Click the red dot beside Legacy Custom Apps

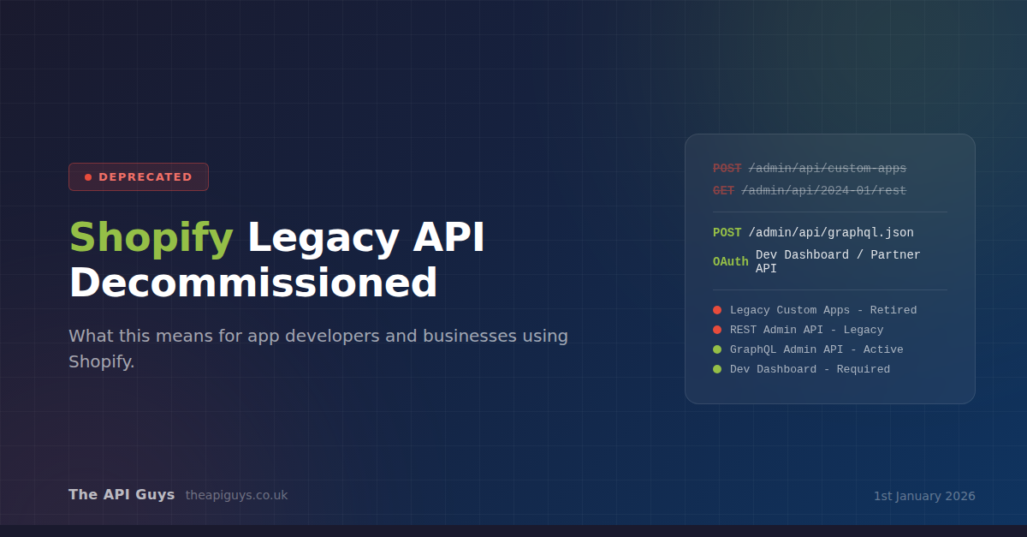tap(717, 310)
